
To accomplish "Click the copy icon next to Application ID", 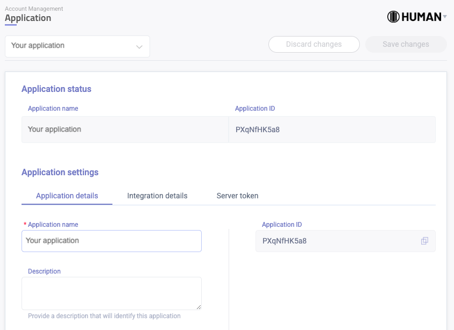I will [x=425, y=241].
